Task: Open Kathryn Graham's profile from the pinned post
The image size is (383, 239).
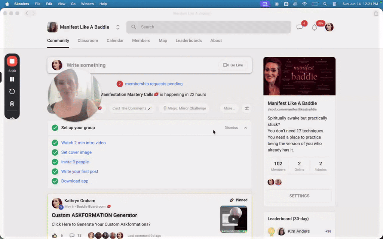Action: [80, 201]
